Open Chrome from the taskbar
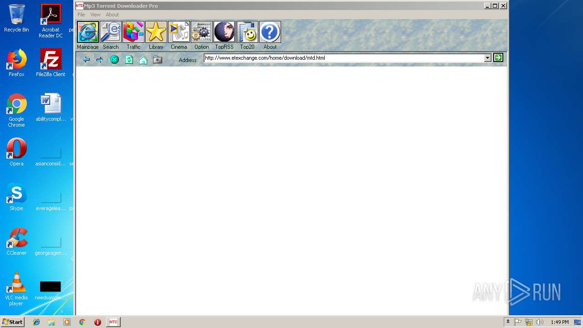 (x=82, y=322)
